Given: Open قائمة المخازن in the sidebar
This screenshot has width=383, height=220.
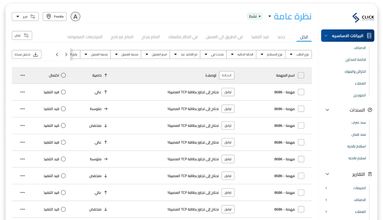Looking at the screenshot, I should [x=355, y=60].
